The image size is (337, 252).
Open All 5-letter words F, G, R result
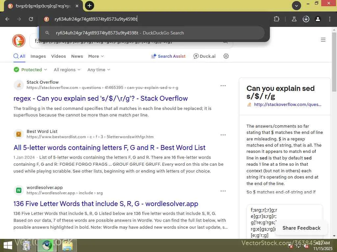click(x=109, y=148)
